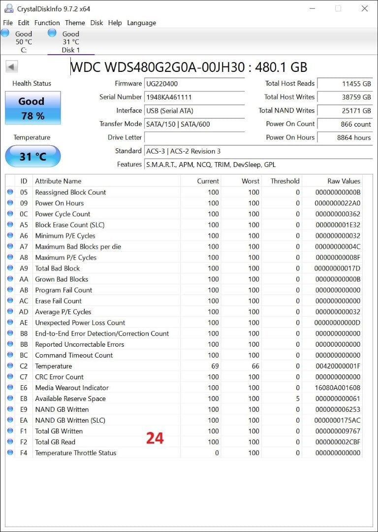Image resolution: width=378 pixels, height=532 pixels.
Task: Click status dot for Maximum Bad Blocks per die
Action: click(x=10, y=246)
